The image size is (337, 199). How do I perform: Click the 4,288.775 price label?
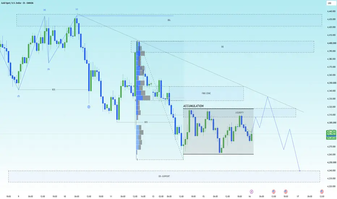tap(331, 131)
